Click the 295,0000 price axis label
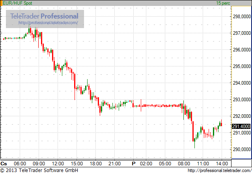252x174 pixels. coord(242,66)
